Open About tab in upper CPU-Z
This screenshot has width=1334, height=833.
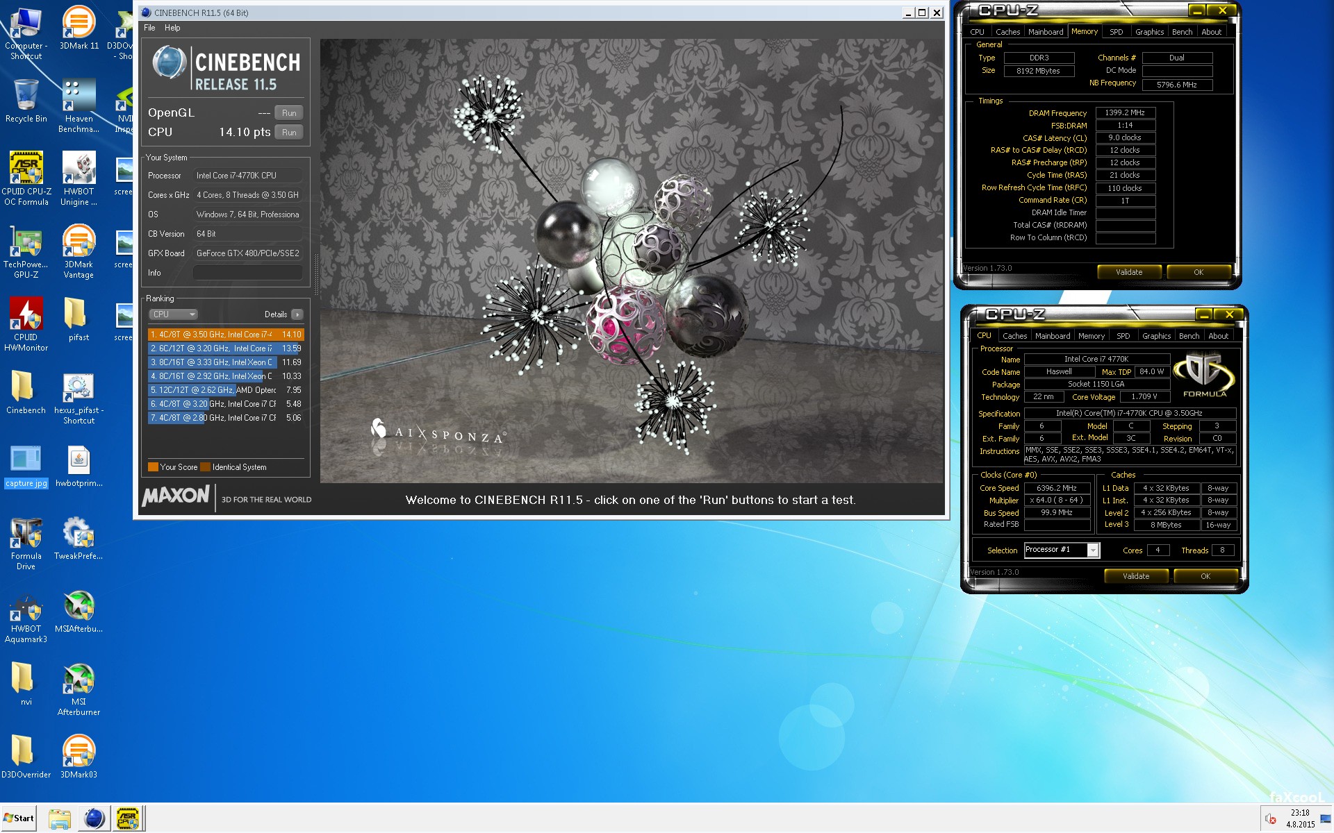pyautogui.click(x=1211, y=32)
